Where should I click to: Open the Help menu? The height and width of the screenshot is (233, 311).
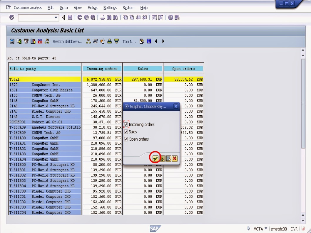click(144, 8)
